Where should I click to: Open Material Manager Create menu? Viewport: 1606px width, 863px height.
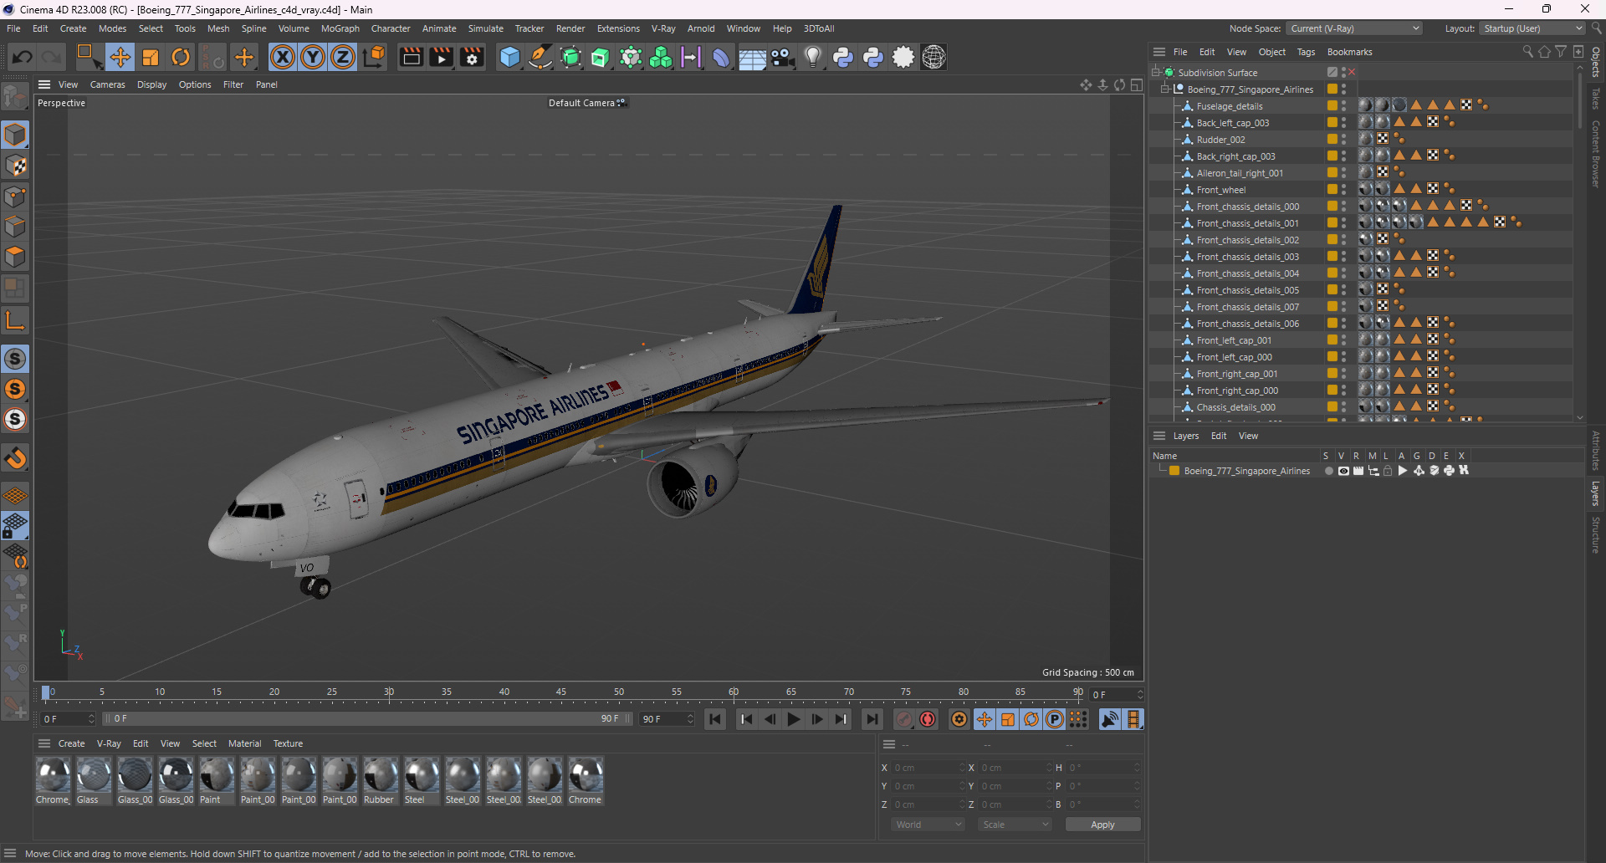pos(71,743)
